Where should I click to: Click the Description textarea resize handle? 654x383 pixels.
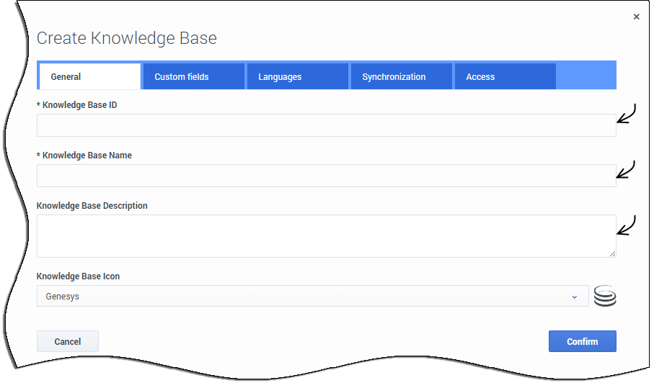click(612, 253)
